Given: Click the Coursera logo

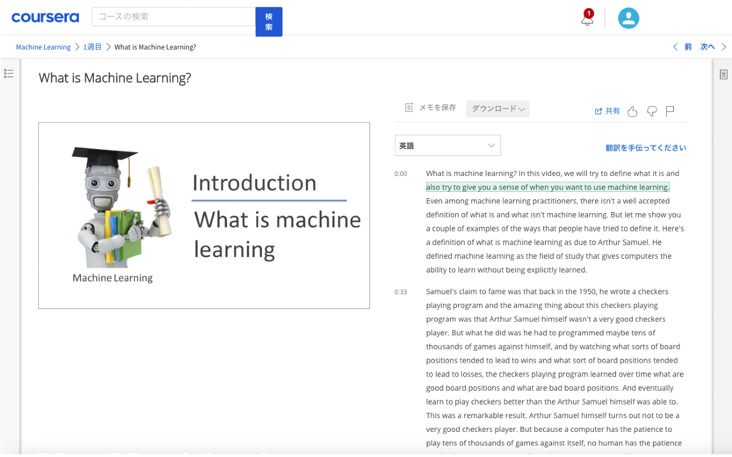Looking at the screenshot, I should tap(45, 17).
